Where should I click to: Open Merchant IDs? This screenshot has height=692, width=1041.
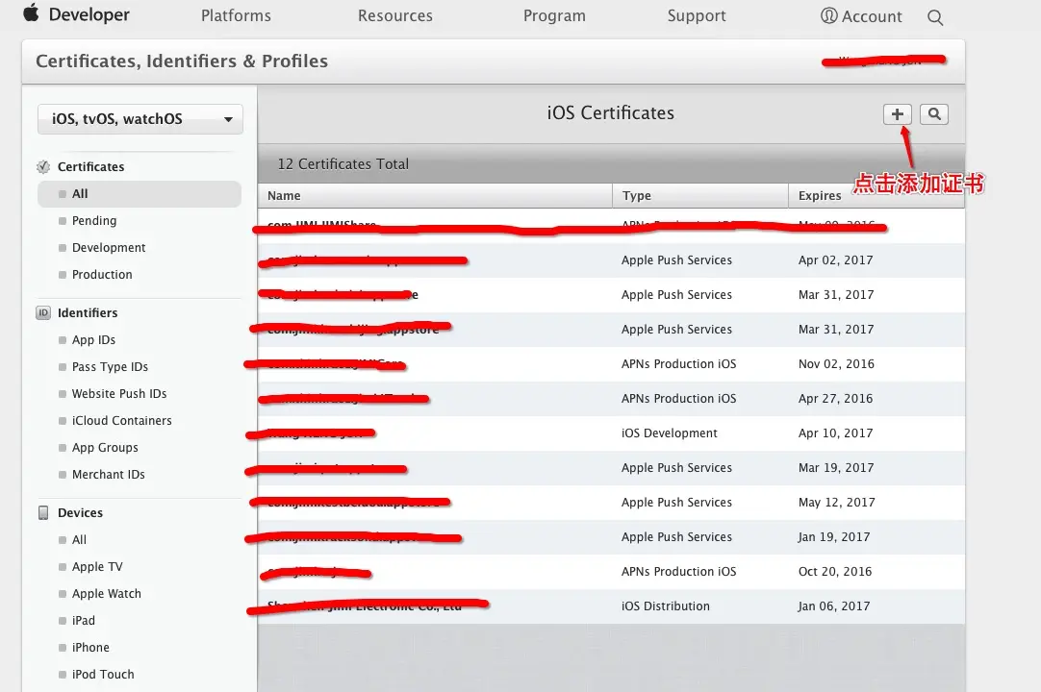(x=108, y=475)
